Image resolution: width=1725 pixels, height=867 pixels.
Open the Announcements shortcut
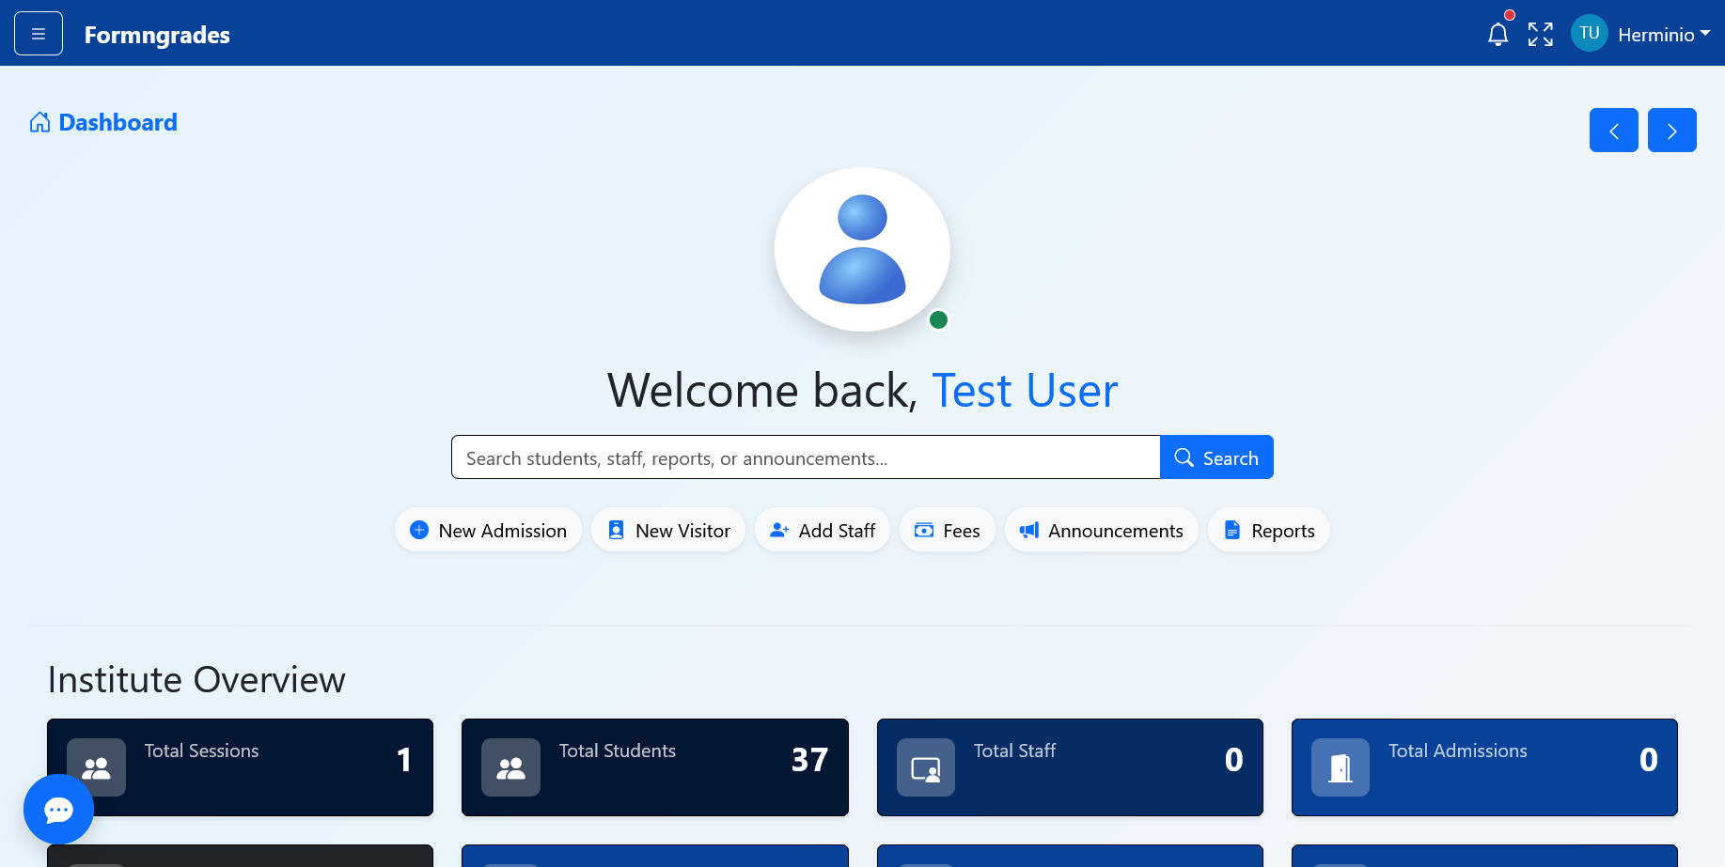1101,531
